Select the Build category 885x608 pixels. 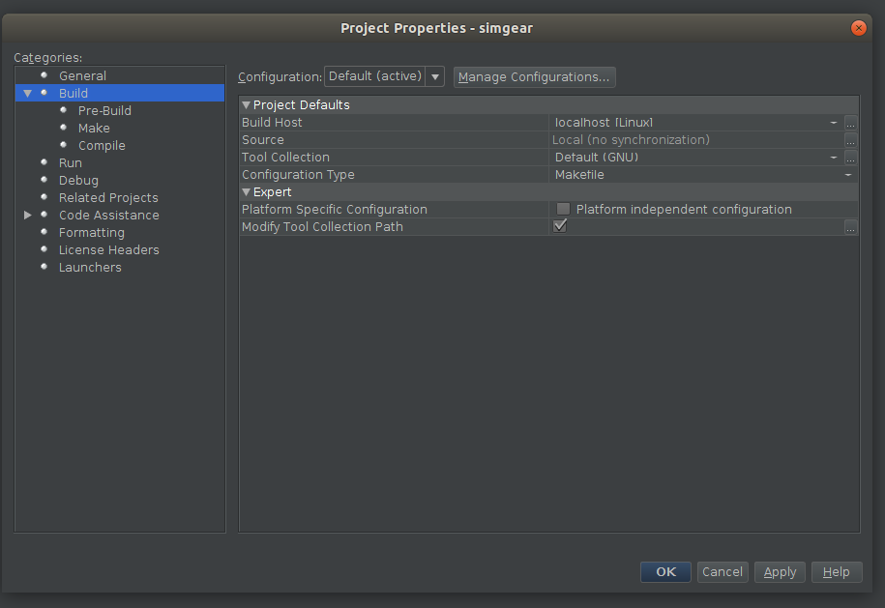tap(74, 93)
